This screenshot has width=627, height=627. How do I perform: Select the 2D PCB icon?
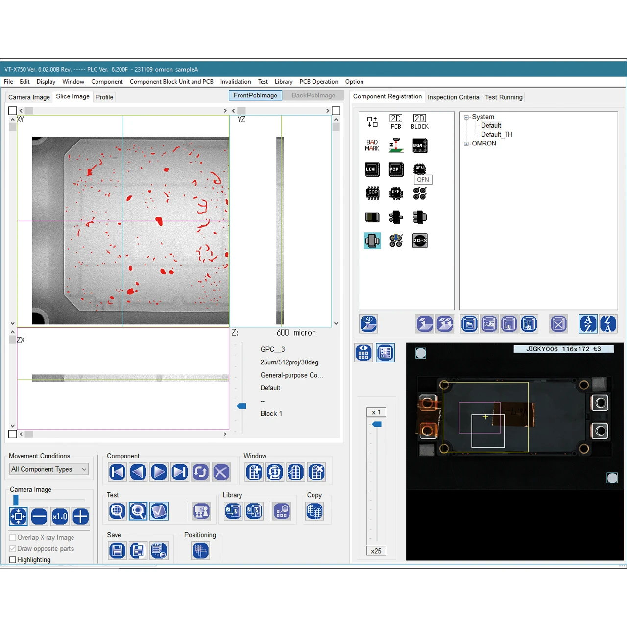(396, 121)
